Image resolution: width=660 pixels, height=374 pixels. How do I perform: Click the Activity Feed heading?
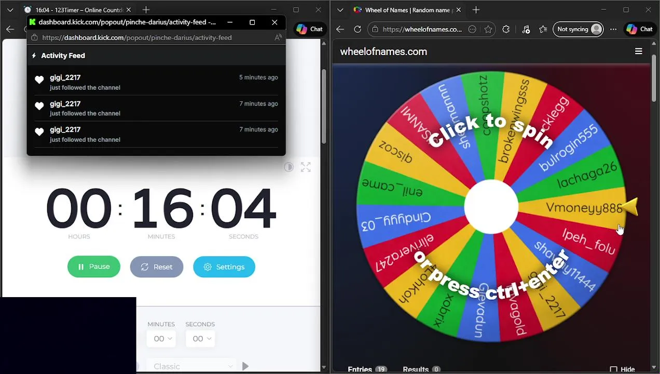(x=63, y=56)
